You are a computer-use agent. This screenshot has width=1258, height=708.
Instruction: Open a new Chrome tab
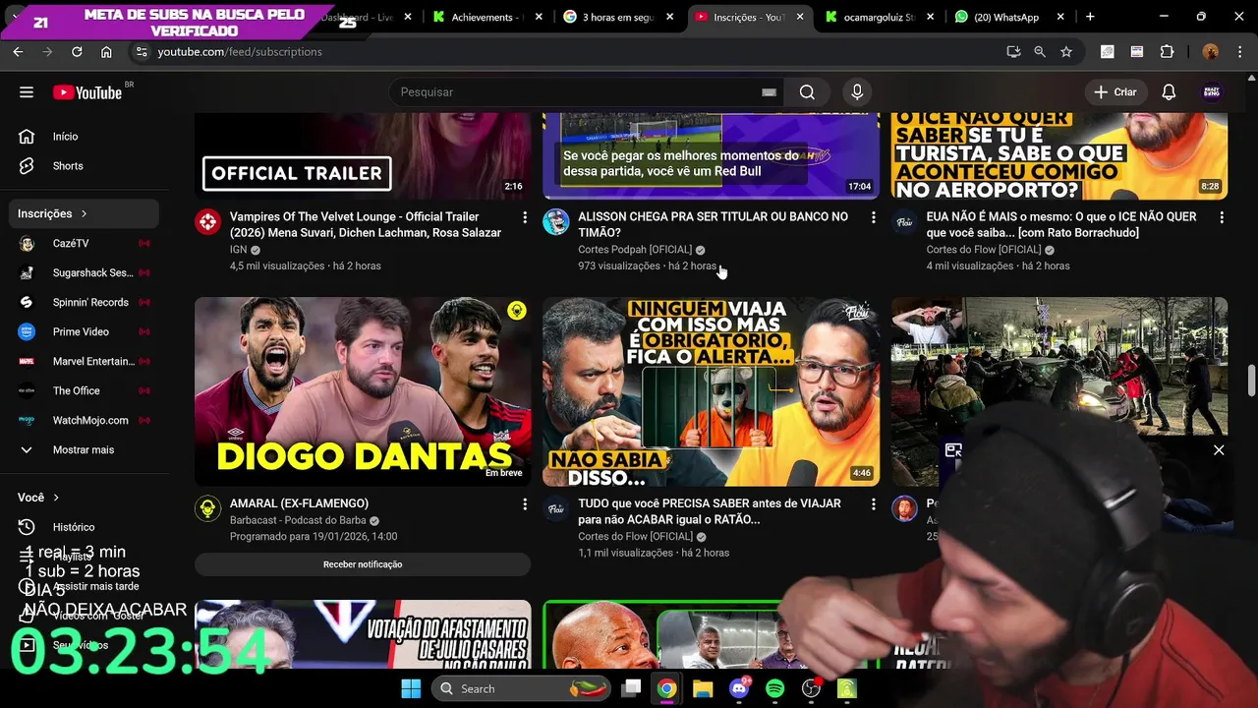tap(1090, 17)
